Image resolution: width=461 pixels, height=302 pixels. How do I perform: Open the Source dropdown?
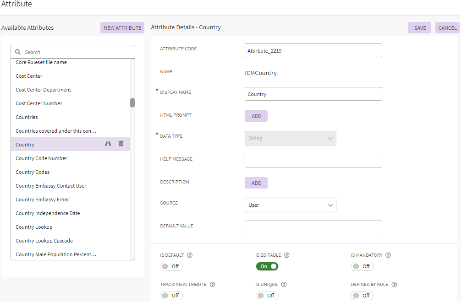(x=291, y=205)
